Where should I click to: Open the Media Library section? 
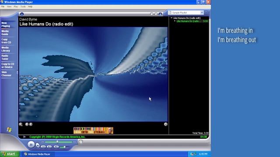tap(6, 49)
